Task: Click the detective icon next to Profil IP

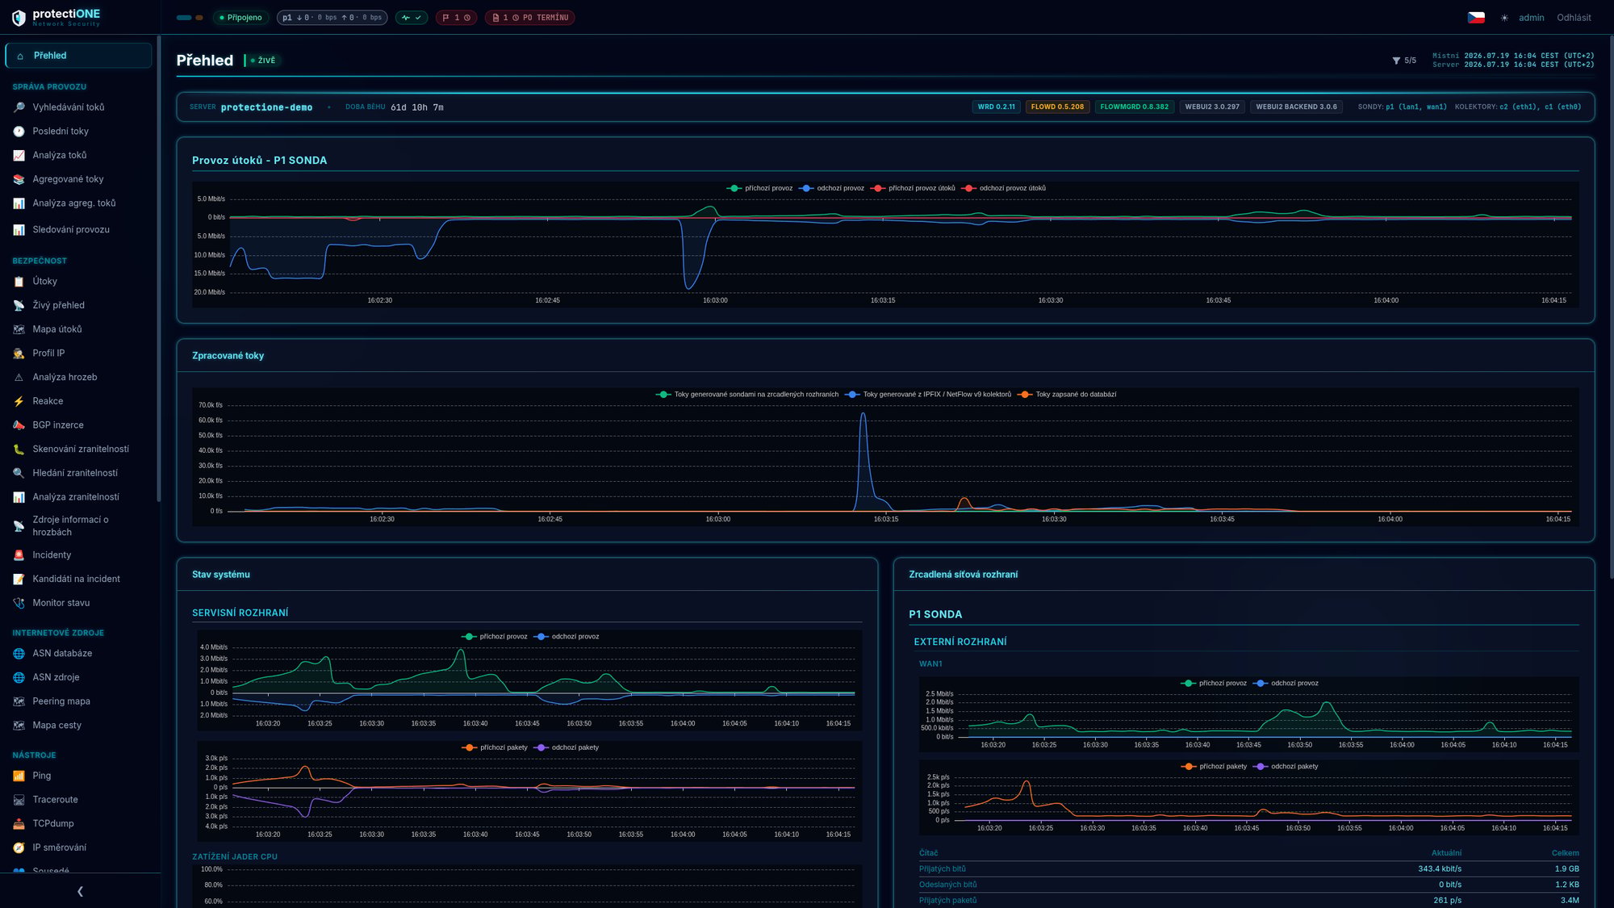Action: point(19,354)
